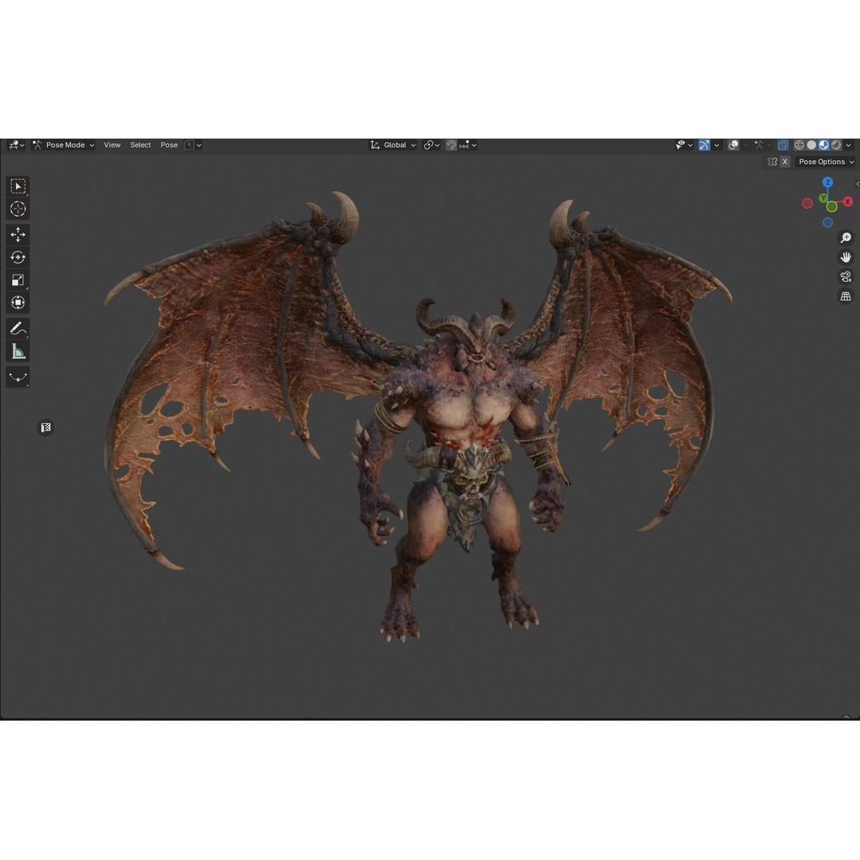Open the Pose Mode dropdown
This screenshot has height=860, width=860.
pos(63,145)
